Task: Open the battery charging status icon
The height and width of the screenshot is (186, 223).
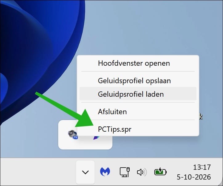Action: coord(160,172)
